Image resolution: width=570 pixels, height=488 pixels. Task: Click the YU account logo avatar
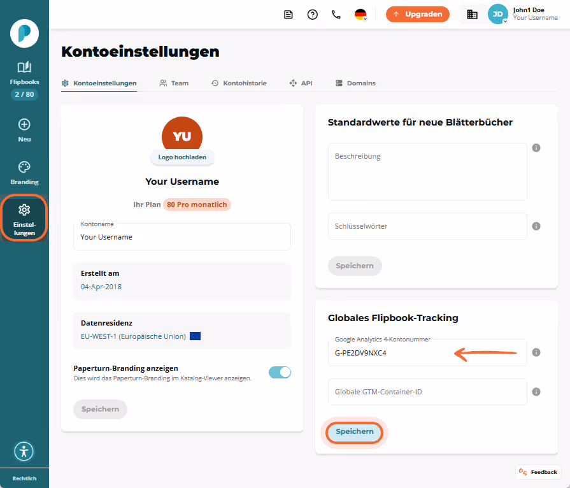pos(182,134)
